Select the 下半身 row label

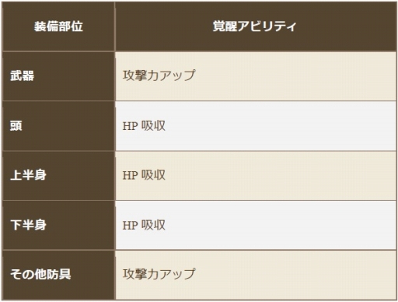pyautogui.click(x=28, y=225)
